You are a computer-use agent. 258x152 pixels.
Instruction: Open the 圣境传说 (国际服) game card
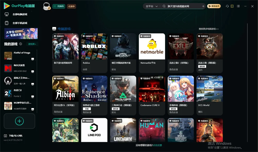click(x=181, y=96)
